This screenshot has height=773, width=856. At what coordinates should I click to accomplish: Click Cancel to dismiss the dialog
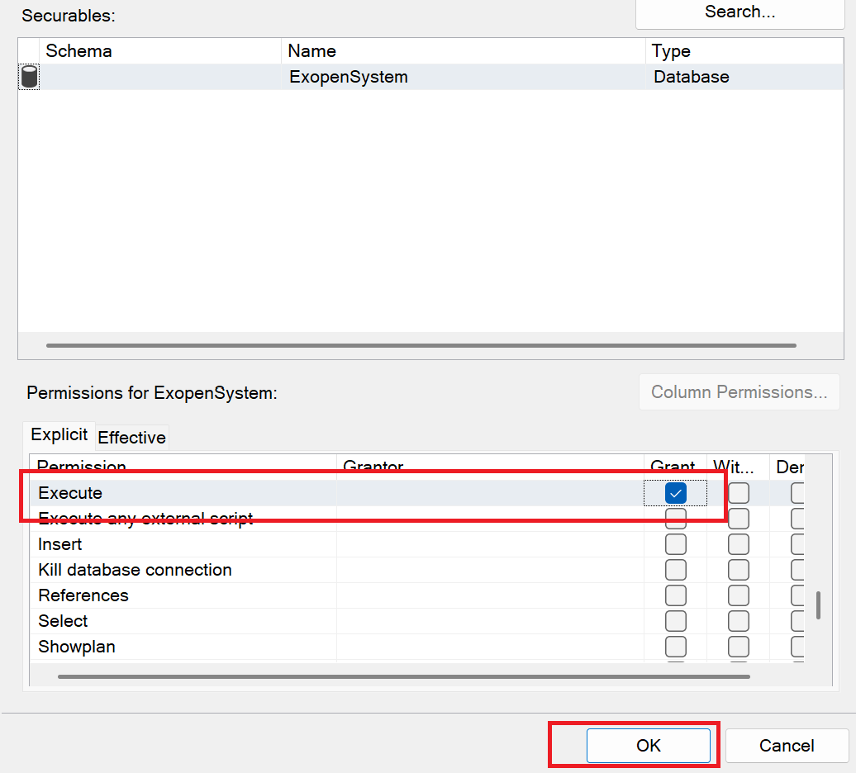click(x=786, y=746)
